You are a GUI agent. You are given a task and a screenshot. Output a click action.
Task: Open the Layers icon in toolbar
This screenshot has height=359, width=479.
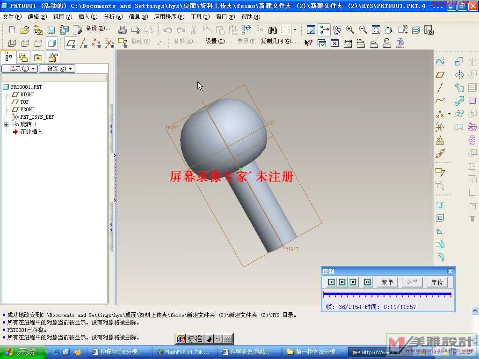pyautogui.click(x=416, y=30)
